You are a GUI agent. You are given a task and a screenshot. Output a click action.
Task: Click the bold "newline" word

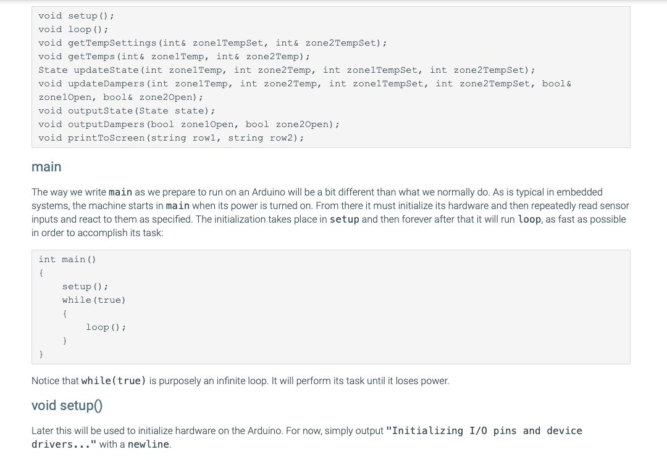pyautogui.click(x=148, y=444)
